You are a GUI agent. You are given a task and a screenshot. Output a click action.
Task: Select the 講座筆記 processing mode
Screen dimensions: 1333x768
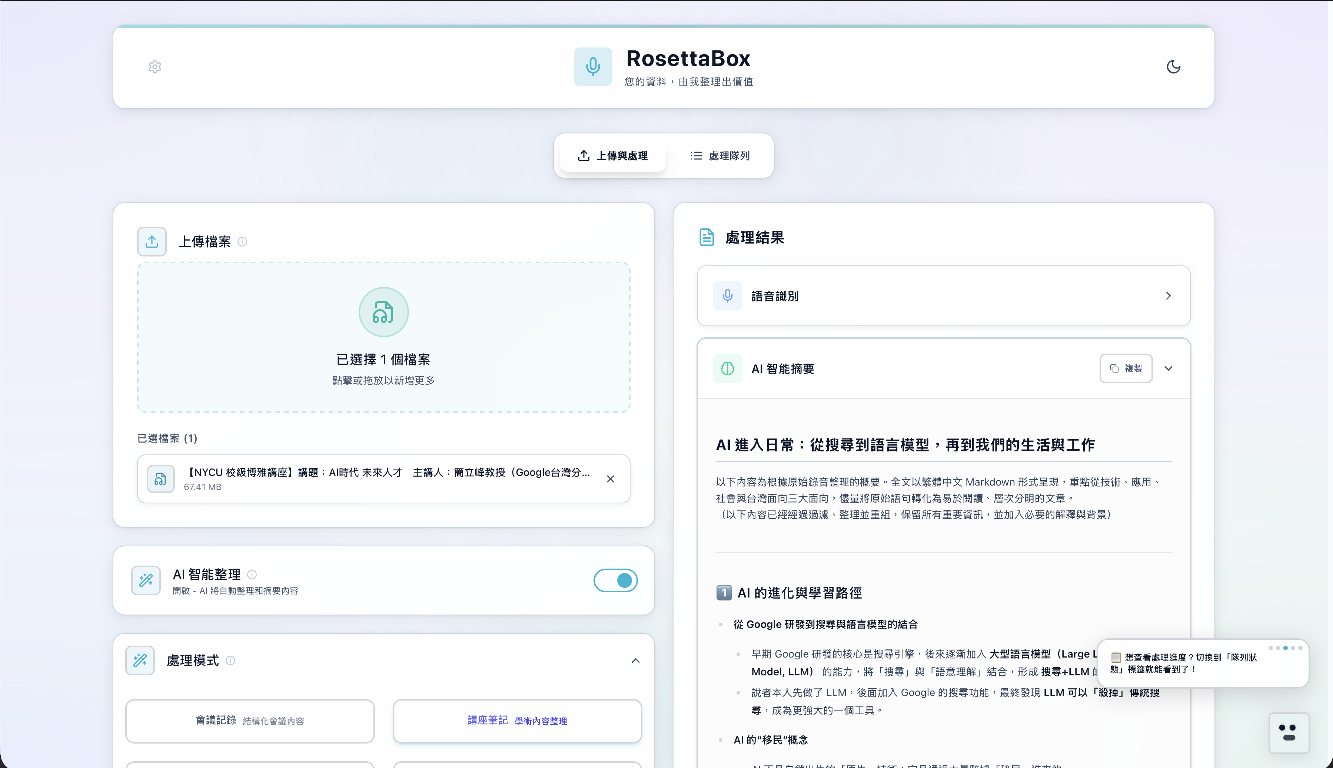(x=516, y=721)
